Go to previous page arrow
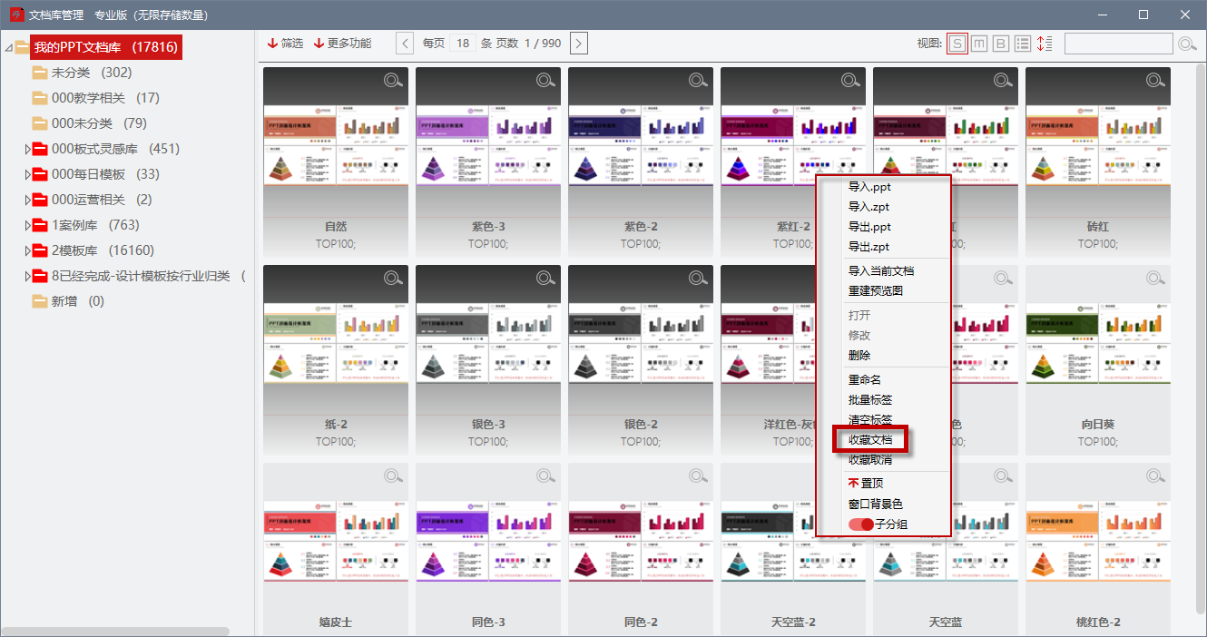 pyautogui.click(x=406, y=43)
